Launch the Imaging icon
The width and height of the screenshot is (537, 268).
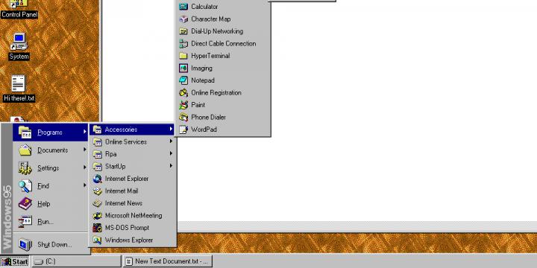coord(183,68)
